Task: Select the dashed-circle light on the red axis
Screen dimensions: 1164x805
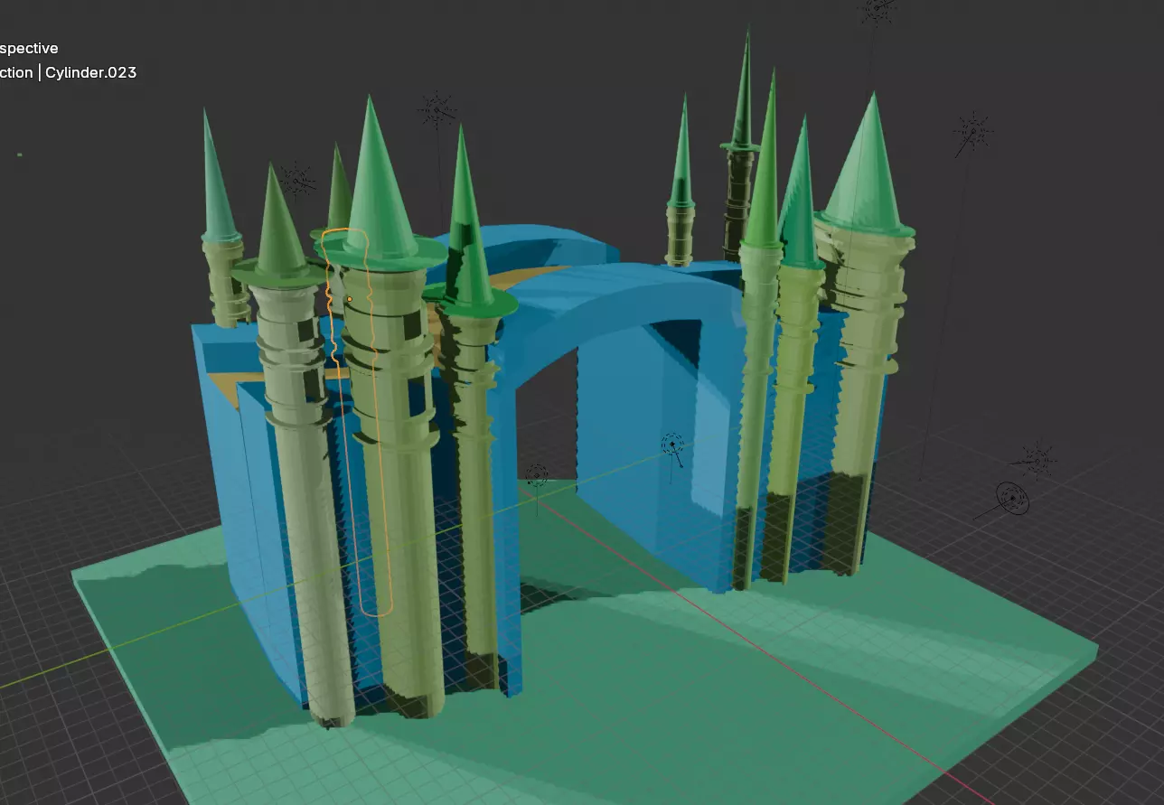Action: 537,476
